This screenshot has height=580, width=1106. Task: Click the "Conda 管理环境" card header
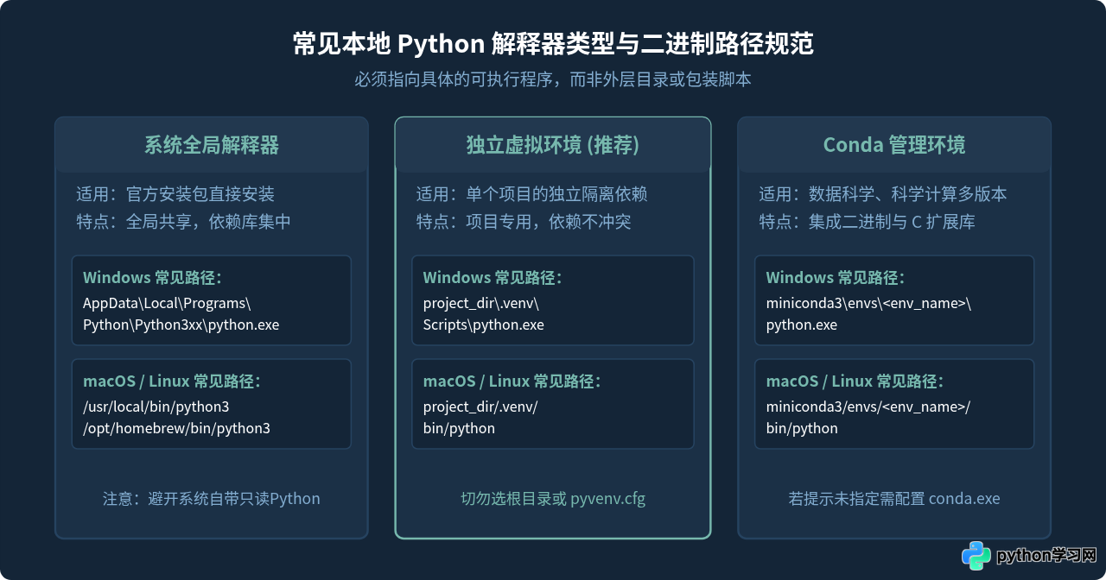pyautogui.click(x=894, y=145)
